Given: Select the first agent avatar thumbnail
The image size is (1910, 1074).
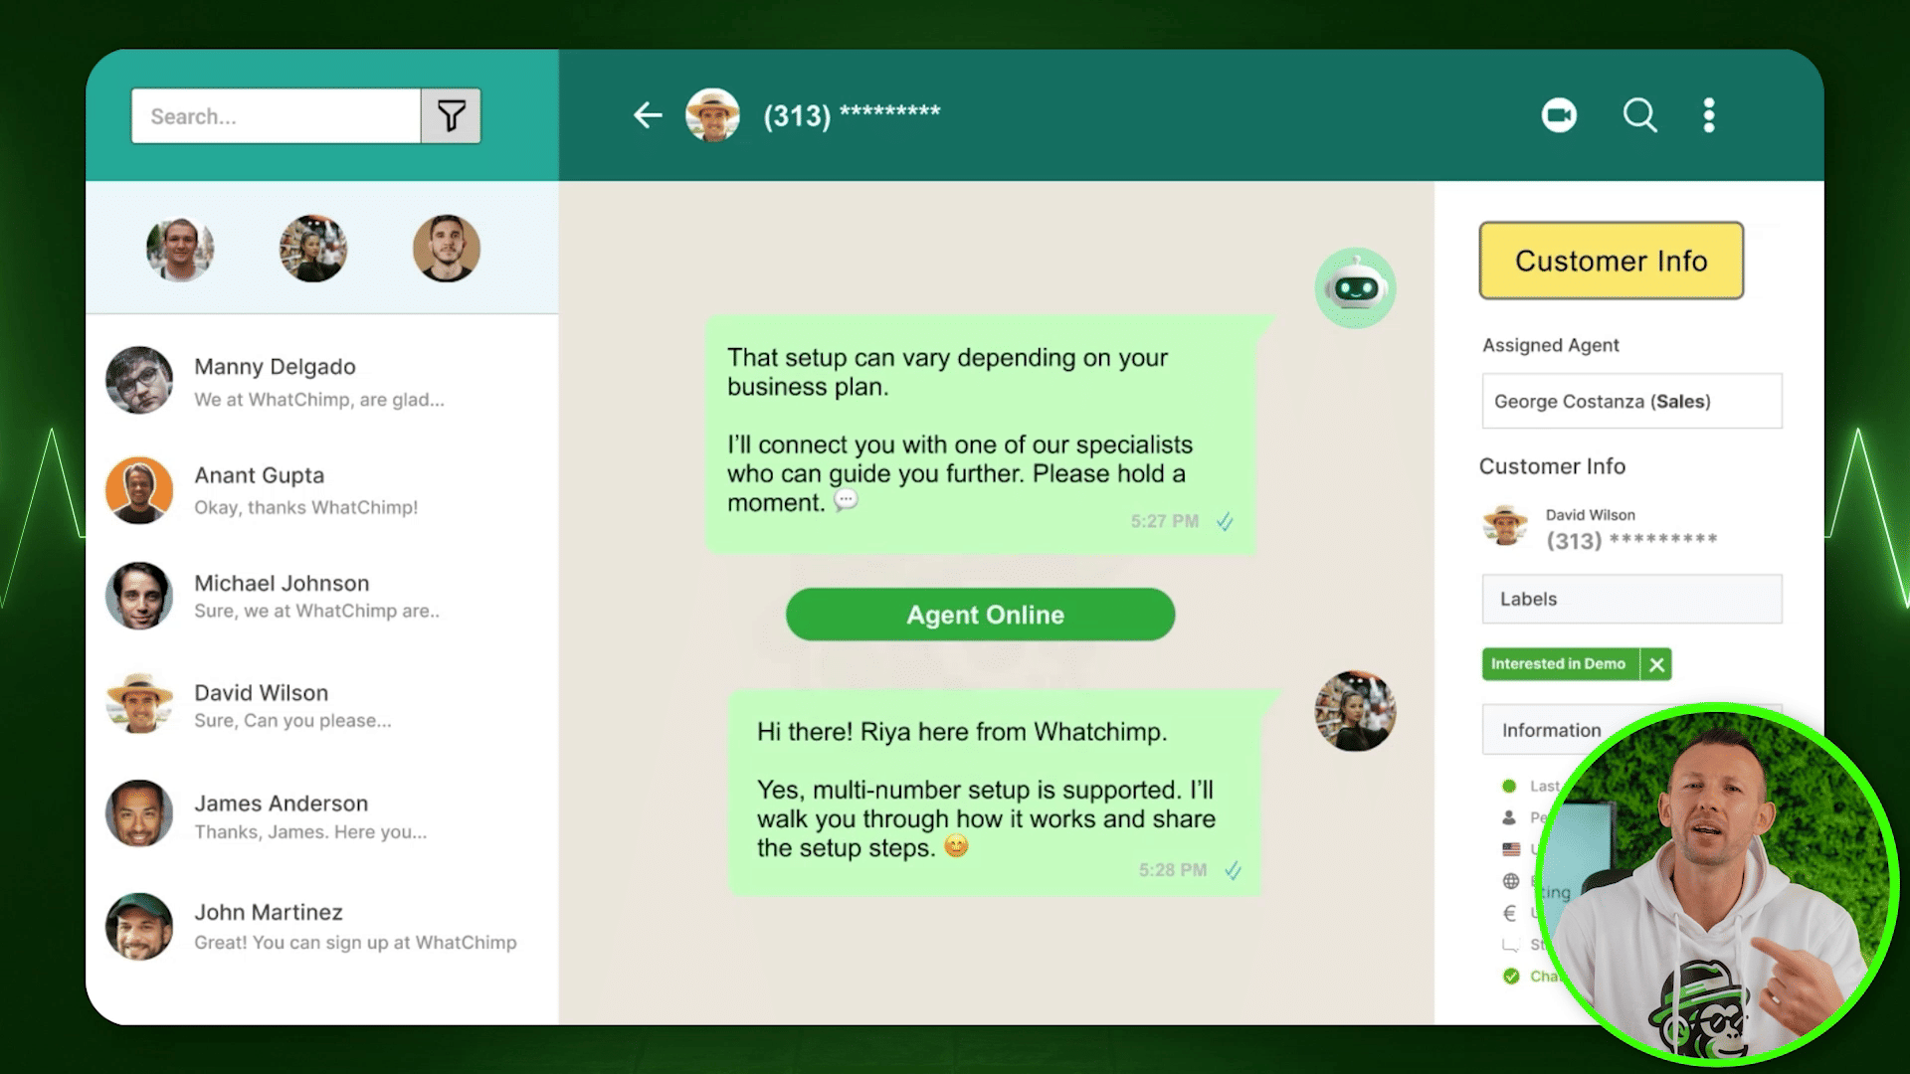Looking at the screenshot, I should tap(180, 249).
